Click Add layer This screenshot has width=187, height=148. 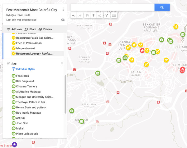(x=15, y=29)
